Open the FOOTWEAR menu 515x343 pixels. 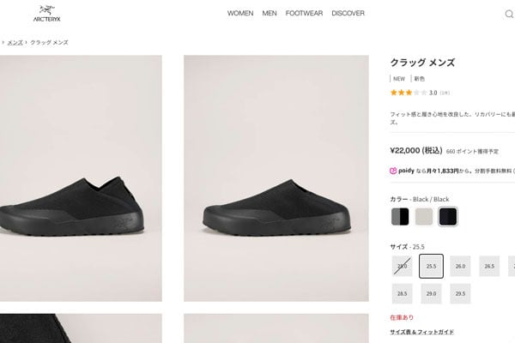(x=304, y=14)
